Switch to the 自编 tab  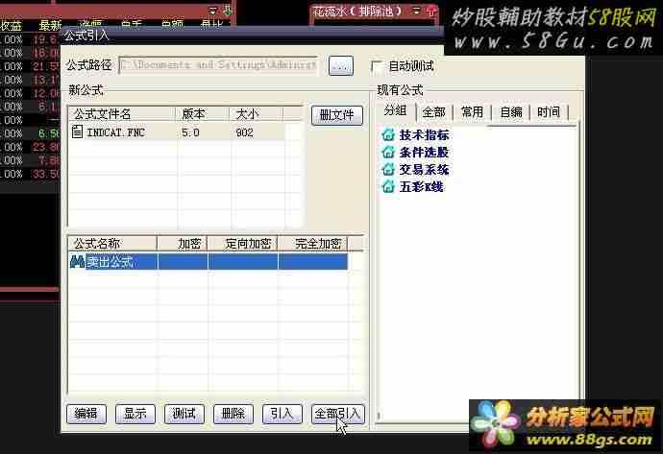point(511,112)
